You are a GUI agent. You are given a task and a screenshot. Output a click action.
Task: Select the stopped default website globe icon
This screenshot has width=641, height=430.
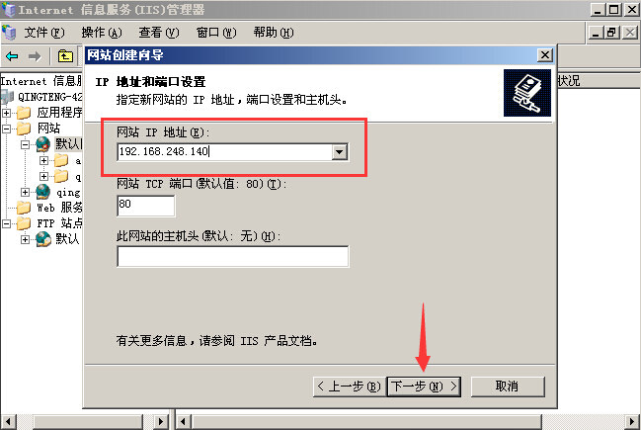tap(42, 144)
